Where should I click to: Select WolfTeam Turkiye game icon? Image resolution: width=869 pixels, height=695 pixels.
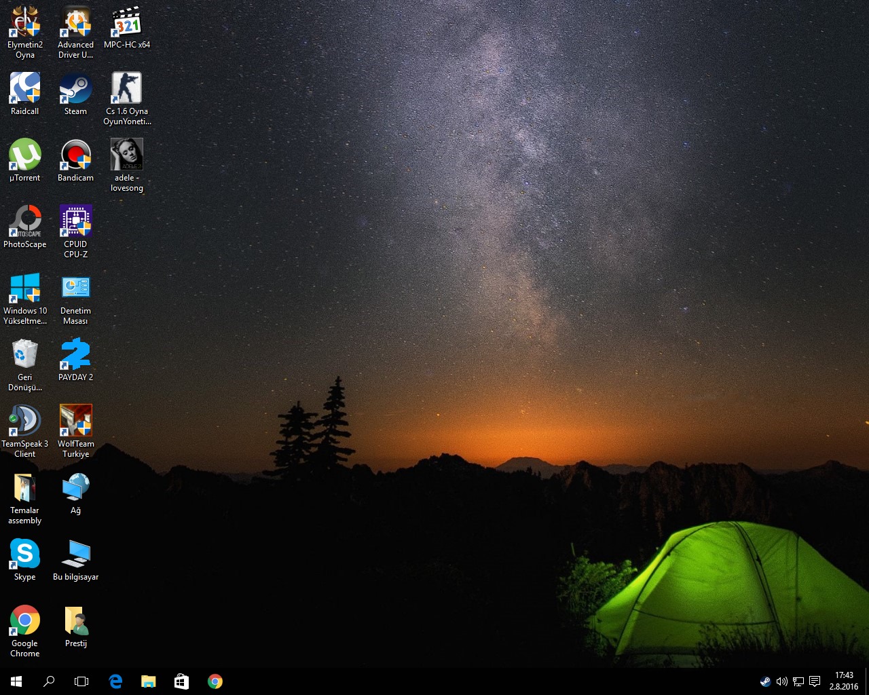click(75, 431)
